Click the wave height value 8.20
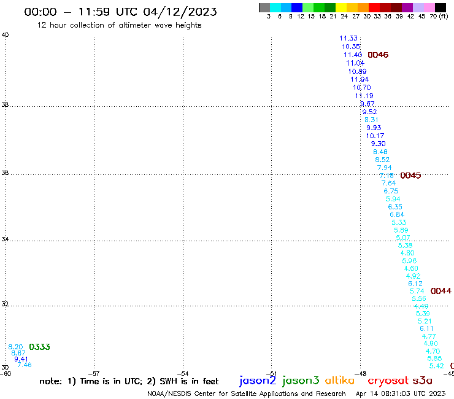Image resolution: width=454 pixels, height=399 pixels. (15, 347)
